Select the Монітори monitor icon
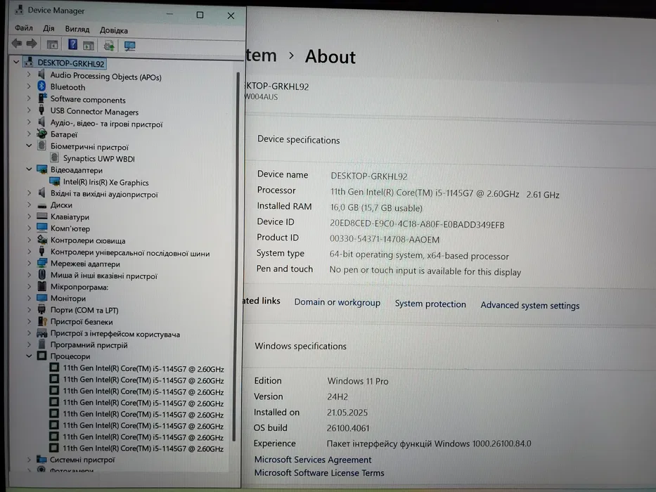 42,298
